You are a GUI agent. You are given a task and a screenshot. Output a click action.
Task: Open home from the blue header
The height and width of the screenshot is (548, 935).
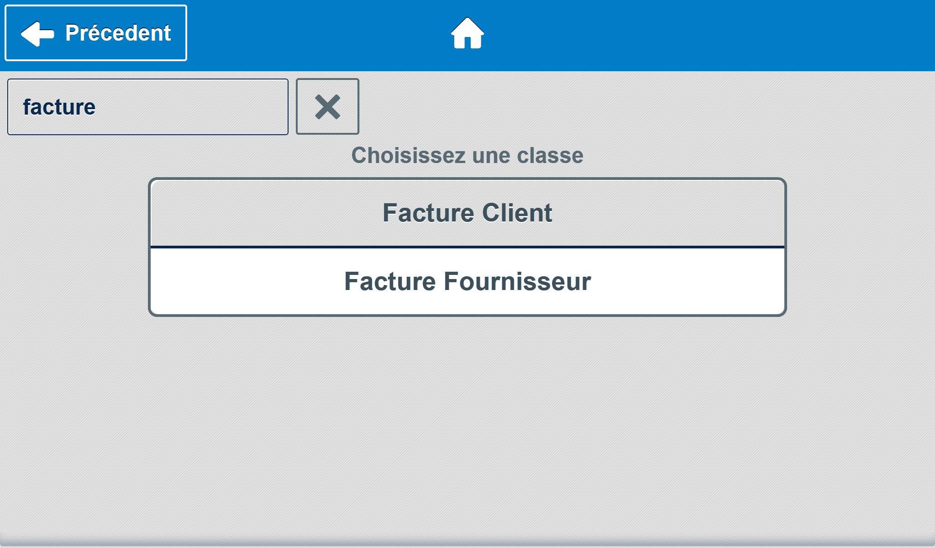467,33
